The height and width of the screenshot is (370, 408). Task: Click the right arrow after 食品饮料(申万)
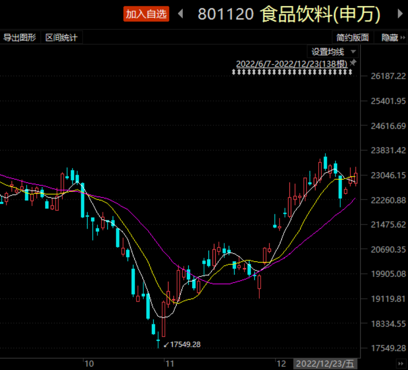400,14
